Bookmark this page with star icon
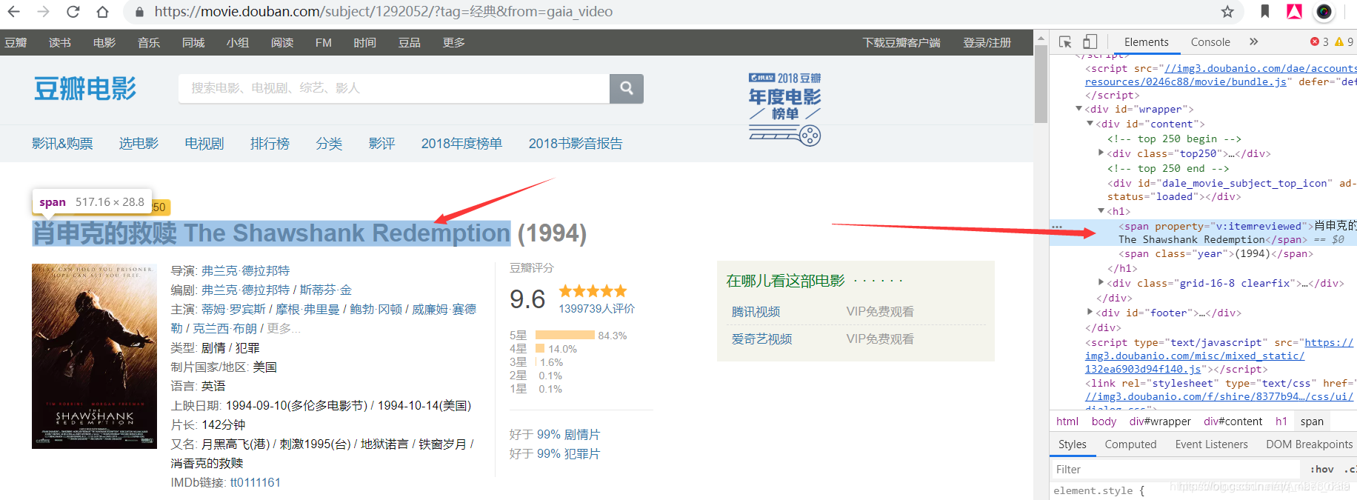 (x=1227, y=12)
